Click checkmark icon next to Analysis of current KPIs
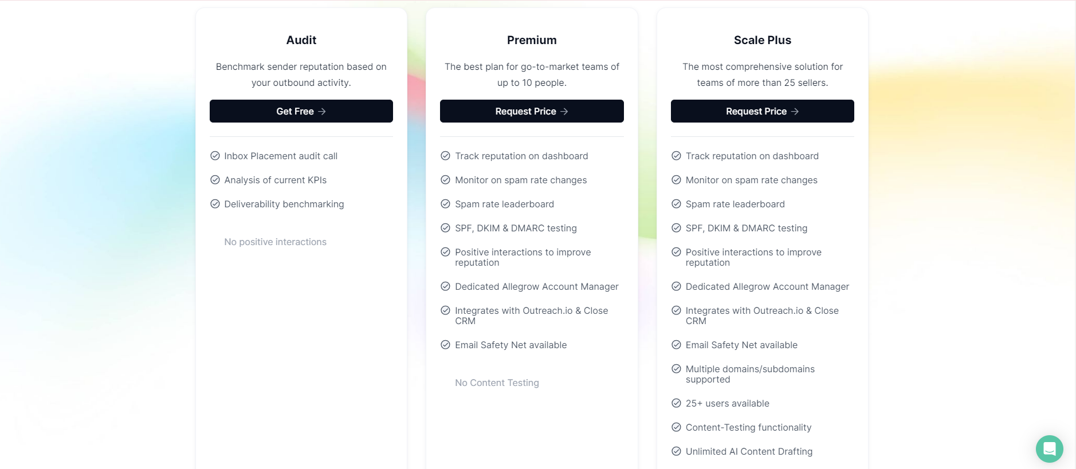 215,180
